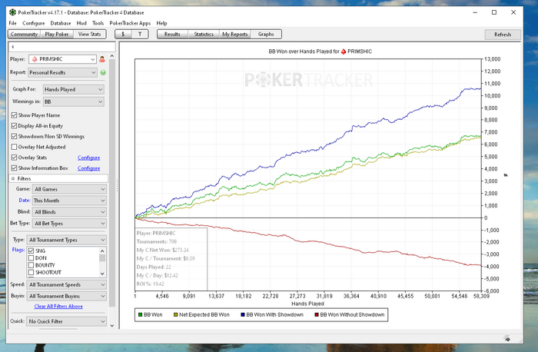Open the Game All Games dropdown
Image resolution: width=538 pixels, height=352 pixels.
69,189
